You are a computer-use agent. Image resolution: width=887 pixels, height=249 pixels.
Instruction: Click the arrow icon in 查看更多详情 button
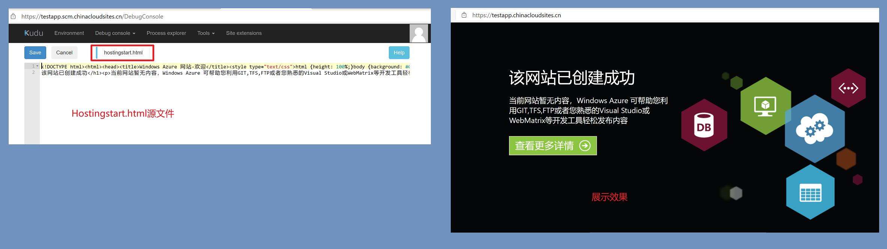[585, 145]
